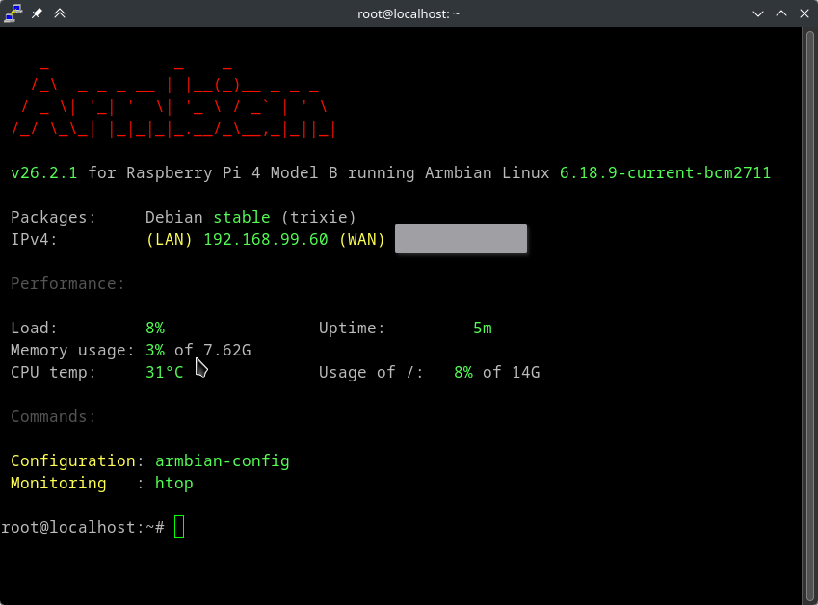Pin window on all desktops
This screenshot has width=818, height=605.
37,13
